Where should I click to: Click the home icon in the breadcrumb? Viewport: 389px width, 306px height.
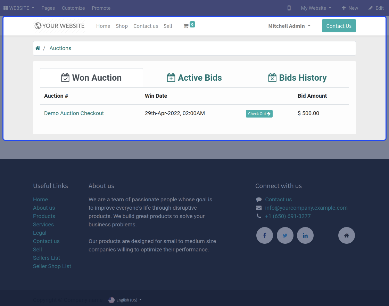[38, 48]
